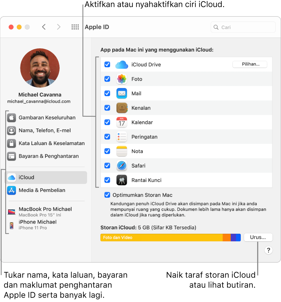281x302 pixels.
Task: Open Kata Laluan & Keselamatan section
Action: pos(46,144)
